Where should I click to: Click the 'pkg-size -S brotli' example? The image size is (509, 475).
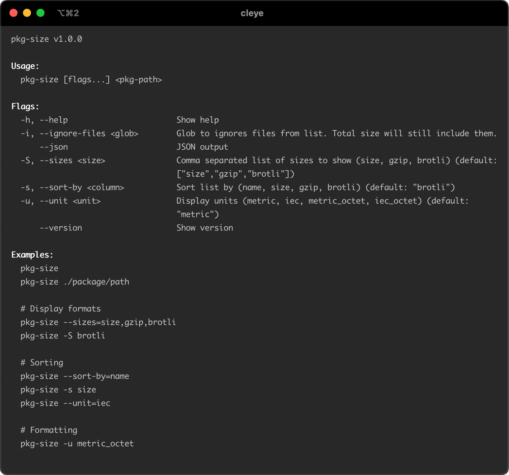click(x=63, y=336)
